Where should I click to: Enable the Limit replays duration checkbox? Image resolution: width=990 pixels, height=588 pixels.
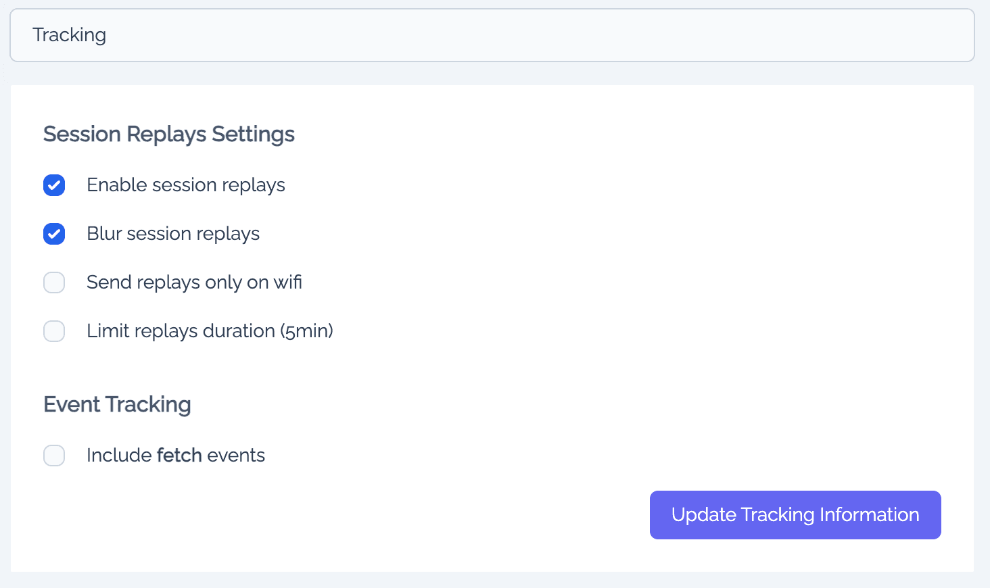(x=54, y=331)
